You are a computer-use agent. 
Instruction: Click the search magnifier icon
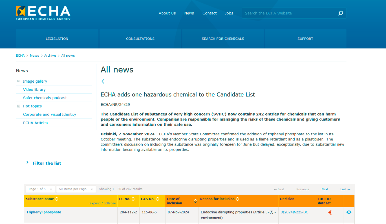pyautogui.click(x=341, y=13)
